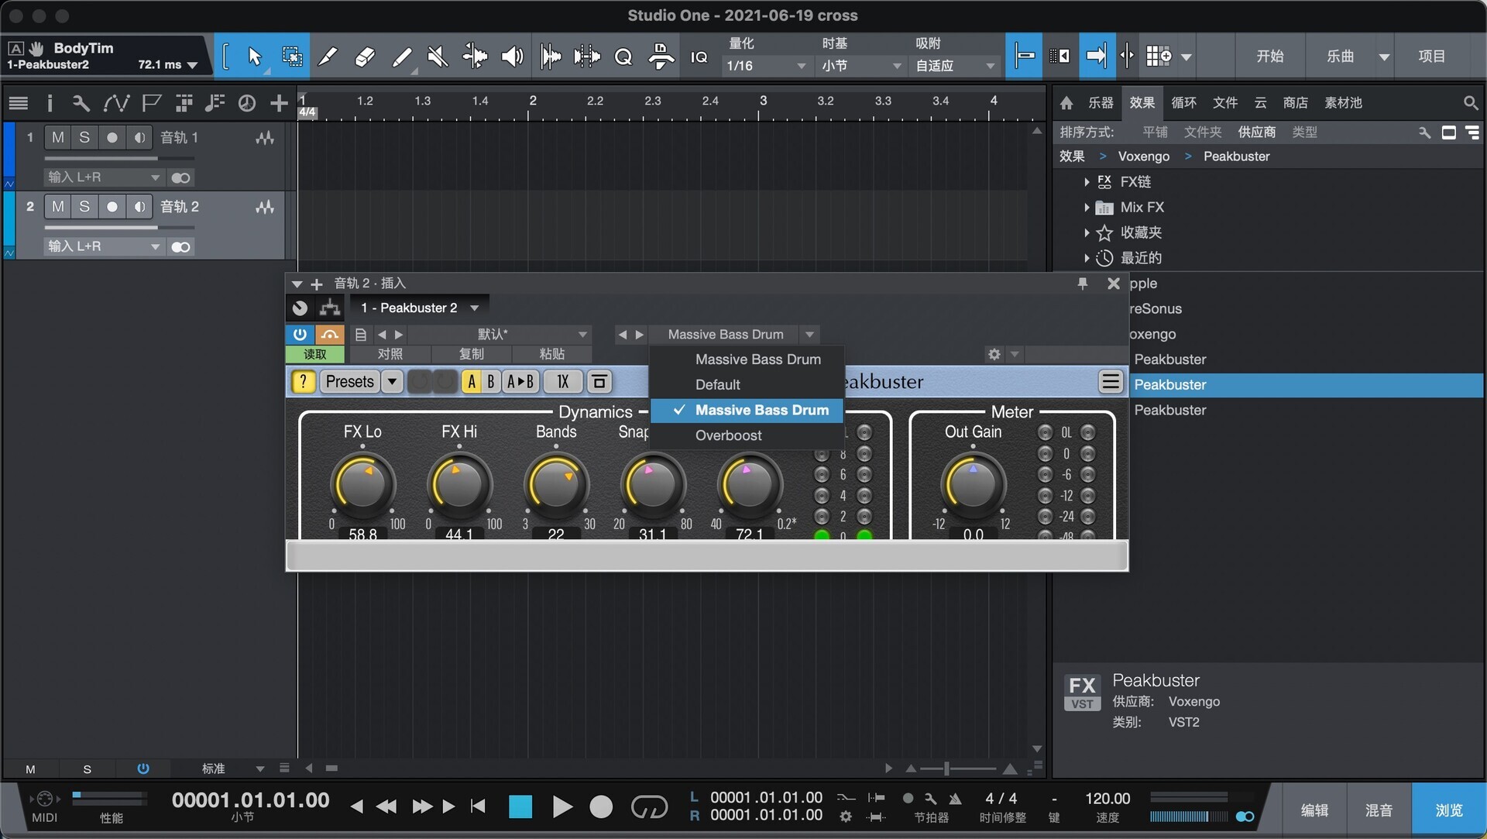Expand the FX链 folder
This screenshot has height=839, width=1487.
coord(1087,182)
